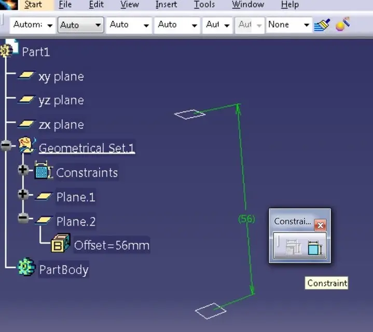Click the yz plane icon
373x332 pixels.
pos(26,100)
